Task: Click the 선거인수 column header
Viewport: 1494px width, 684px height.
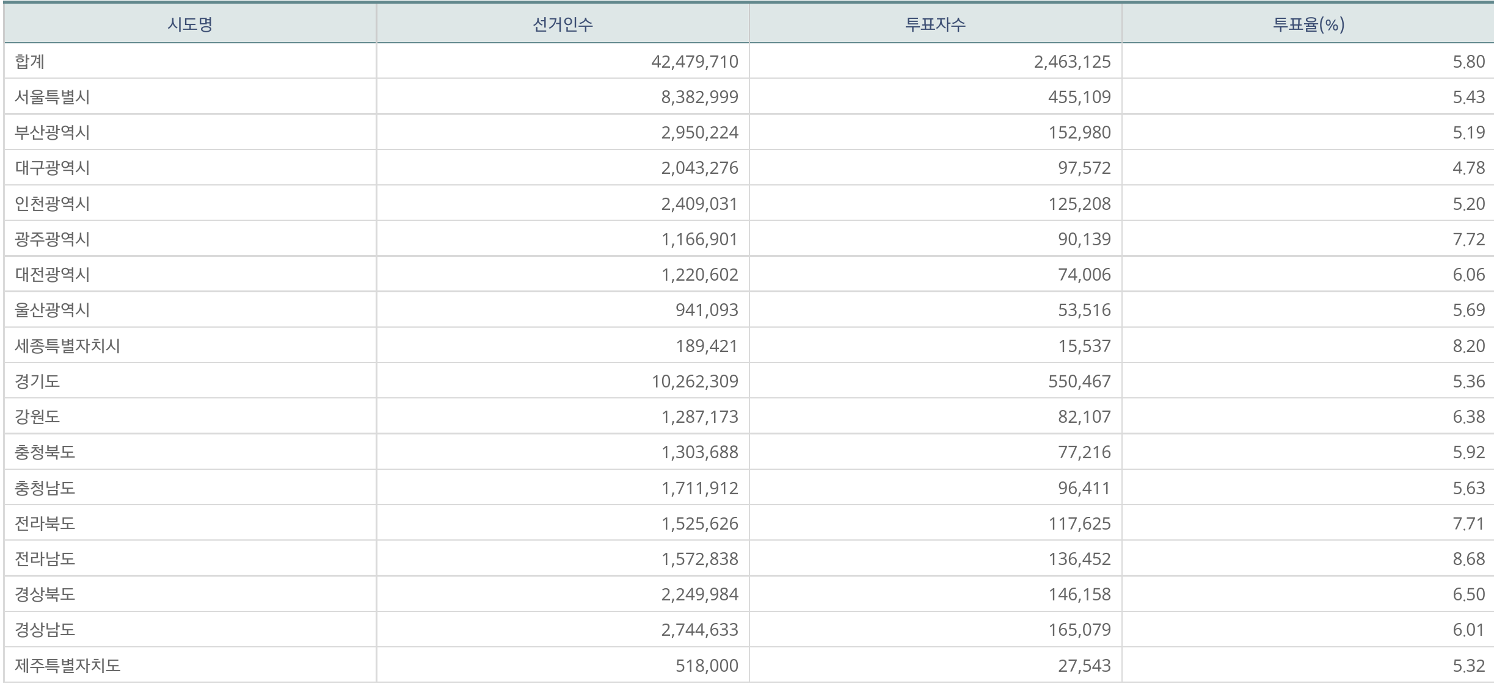Action: pos(563,24)
